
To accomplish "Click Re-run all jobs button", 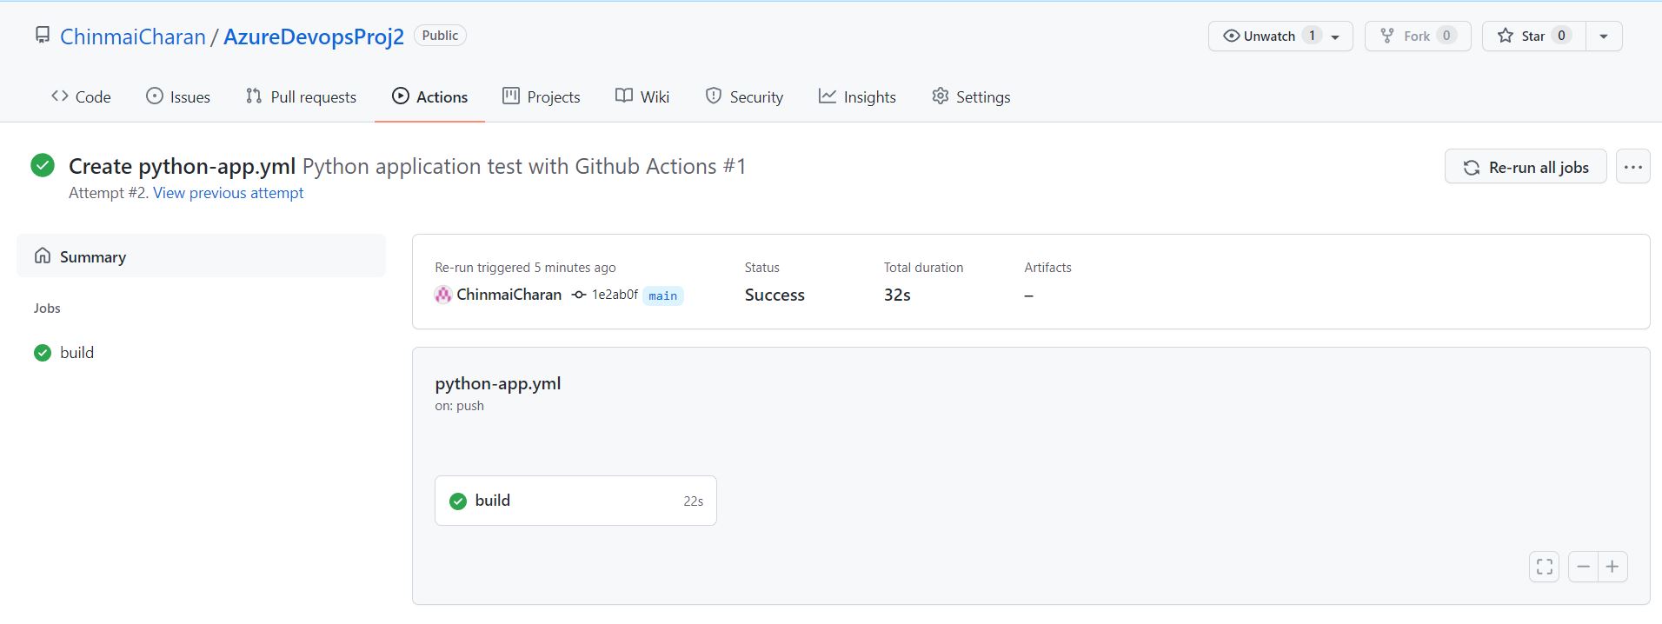I will click(1526, 167).
